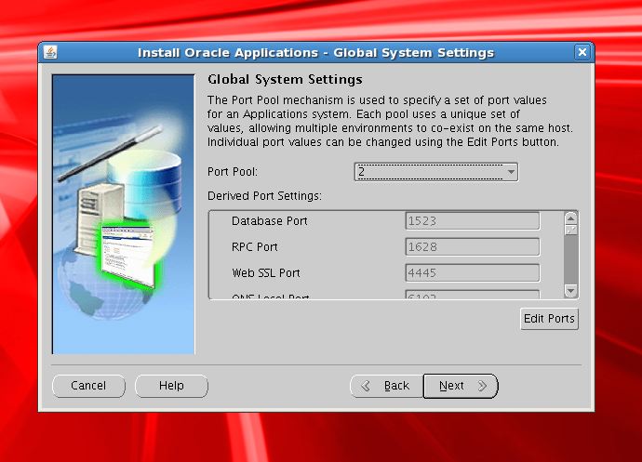Click the 'Derived Port Settings:' label
Screen dimensions: 642x462
point(264,196)
